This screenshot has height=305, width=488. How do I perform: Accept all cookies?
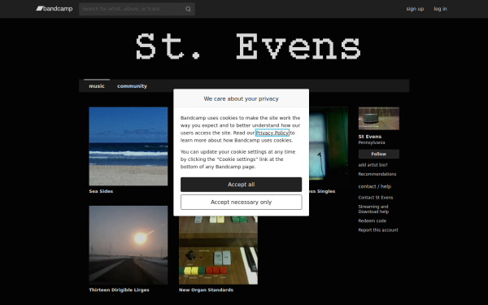[242, 185]
